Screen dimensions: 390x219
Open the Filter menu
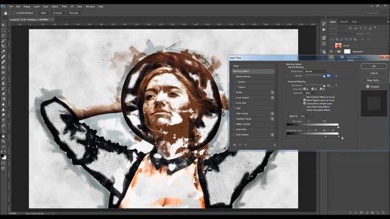pos(64,7)
